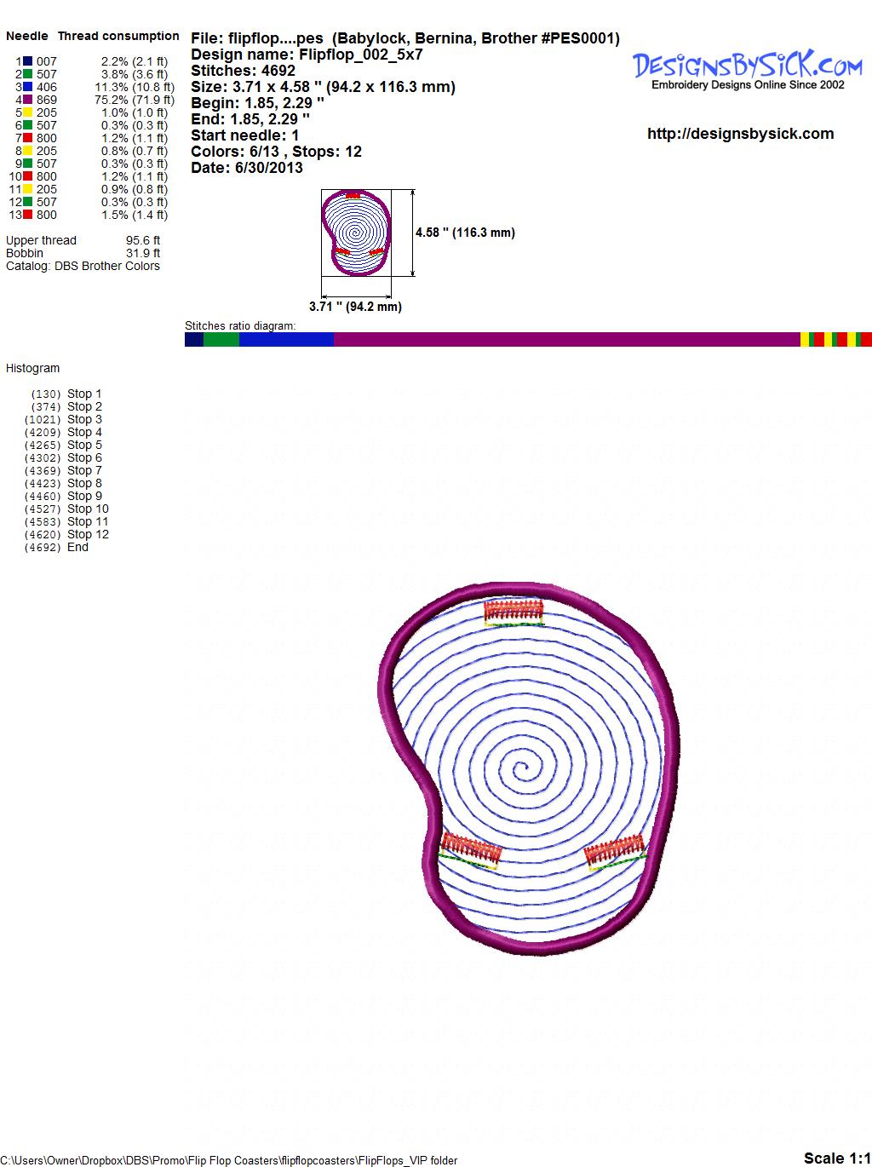The width and height of the screenshot is (872, 1167).
Task: Pick the blue 406 swatch for needle 3
Action: 28,87
